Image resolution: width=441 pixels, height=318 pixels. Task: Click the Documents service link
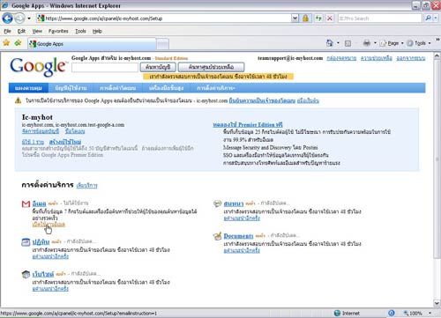(x=238, y=236)
